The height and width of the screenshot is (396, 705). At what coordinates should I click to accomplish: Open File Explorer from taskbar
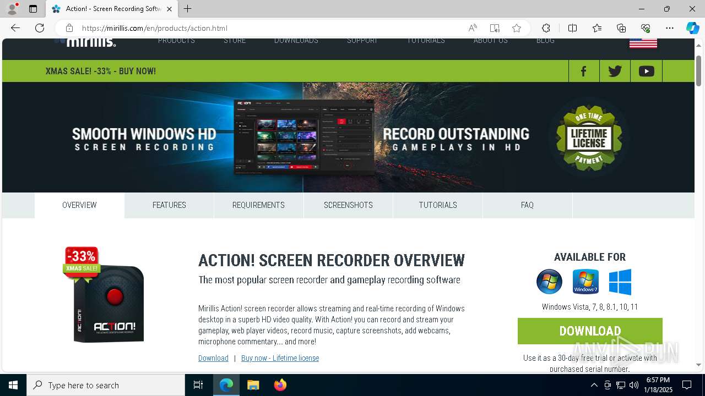click(x=253, y=385)
